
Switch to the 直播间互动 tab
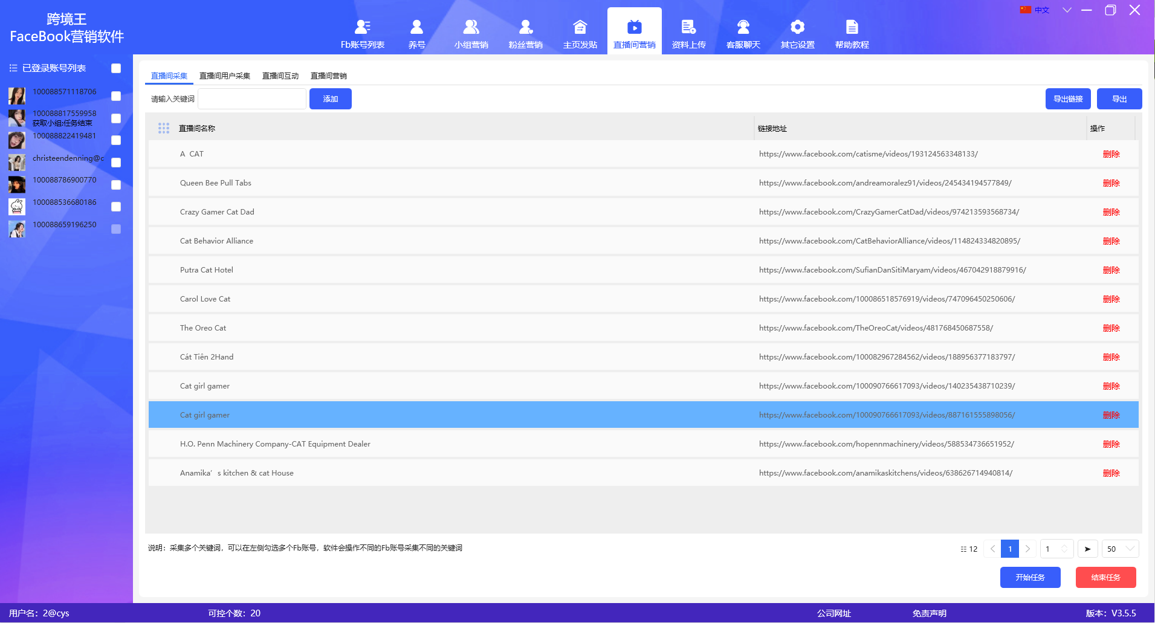click(x=280, y=76)
